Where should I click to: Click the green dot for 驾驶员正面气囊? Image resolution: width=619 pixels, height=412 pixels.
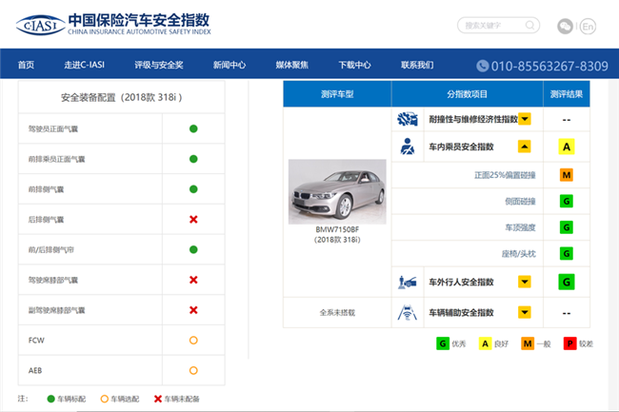pos(193,128)
